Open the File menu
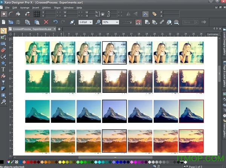The width and height of the screenshot is (226, 168). 7,8
